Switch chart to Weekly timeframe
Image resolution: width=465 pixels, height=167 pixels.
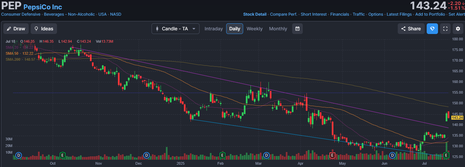(x=254, y=29)
